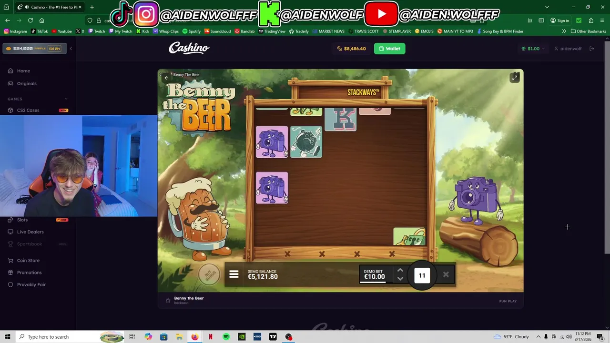The image size is (610, 343).
Task: Open the TradingView bookmark
Action: point(272,31)
